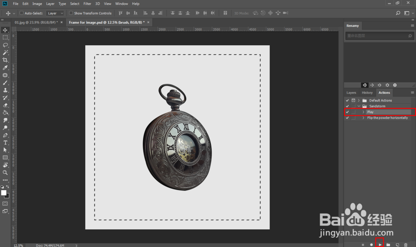Open the Renamy panel flyout menu
The height and width of the screenshot is (247, 416).
coord(412,25)
